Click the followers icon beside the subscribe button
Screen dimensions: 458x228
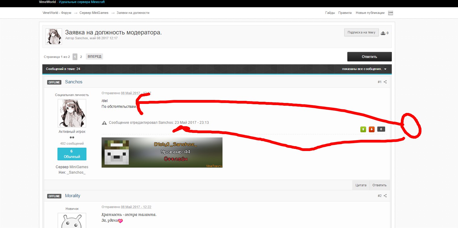click(x=383, y=33)
